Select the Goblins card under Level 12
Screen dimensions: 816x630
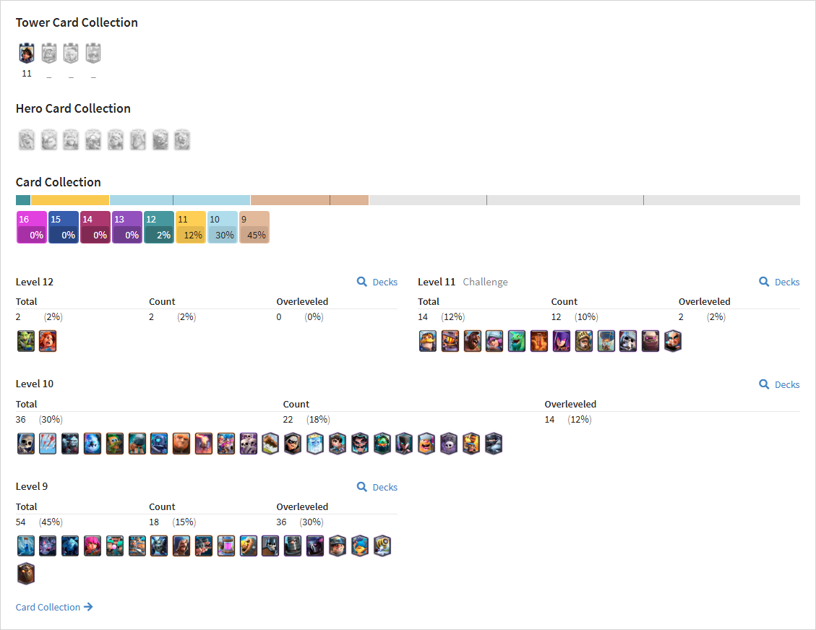[x=26, y=341]
